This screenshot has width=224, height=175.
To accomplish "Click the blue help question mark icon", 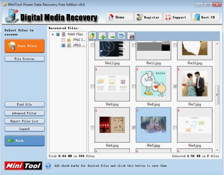I will (48, 166).
